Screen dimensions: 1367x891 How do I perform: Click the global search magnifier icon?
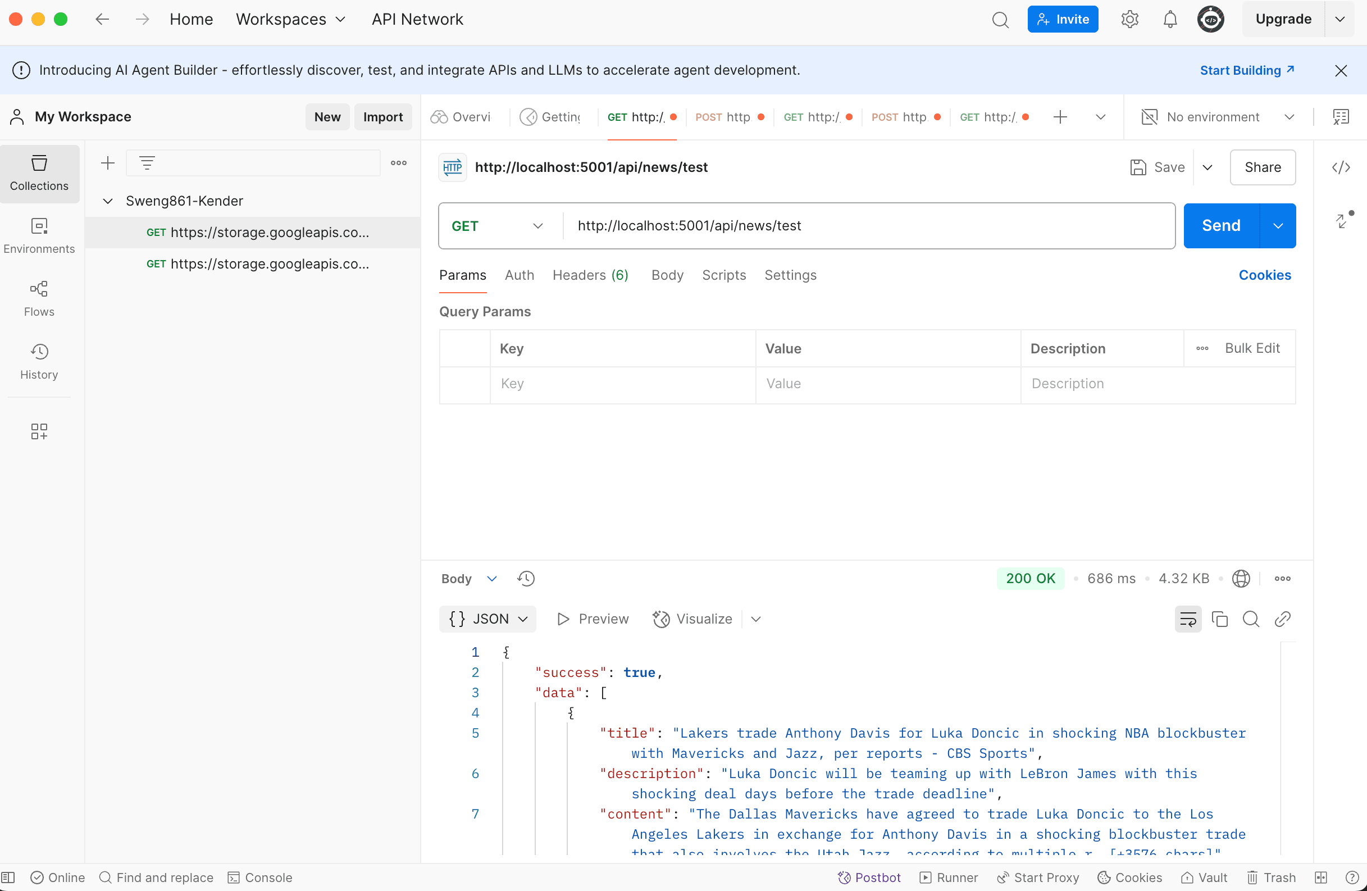[x=1000, y=20]
